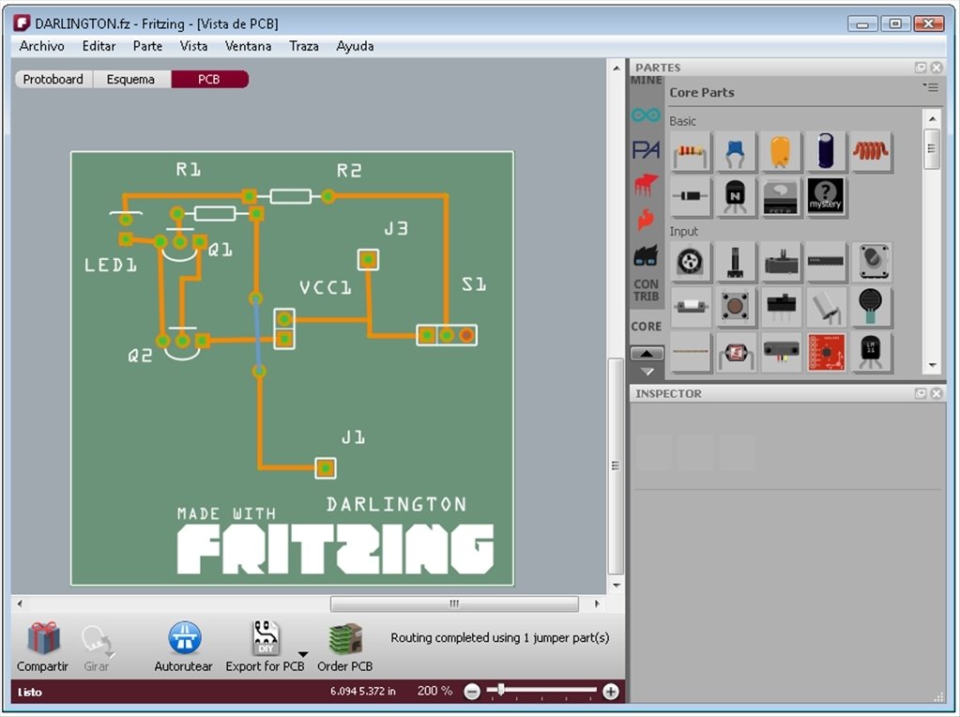The width and height of the screenshot is (960, 717).
Task: Select the round pushbutton part
Action: click(x=736, y=306)
